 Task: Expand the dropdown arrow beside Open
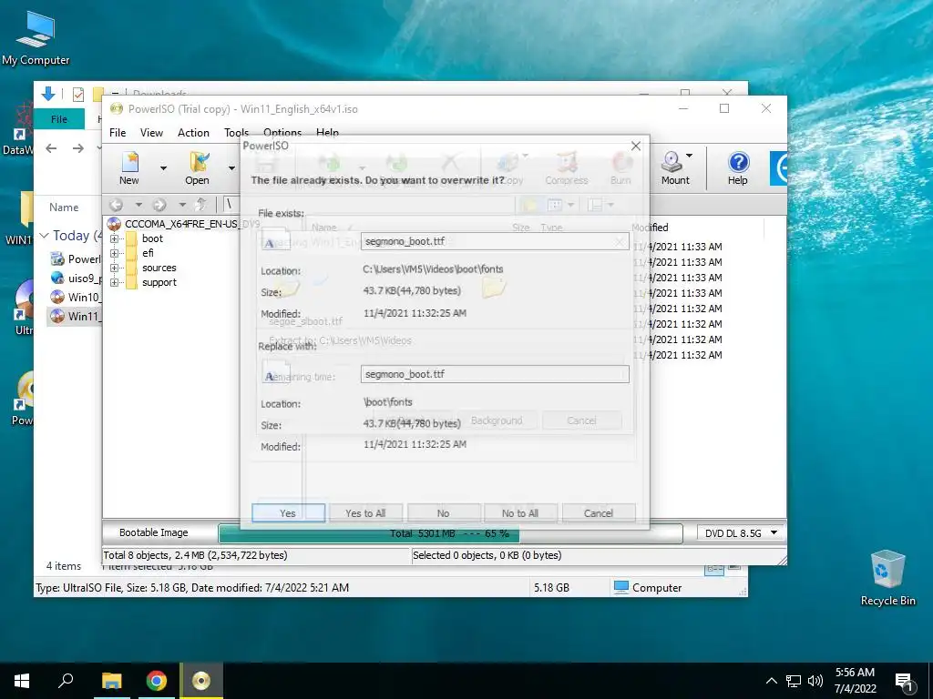click(x=231, y=168)
